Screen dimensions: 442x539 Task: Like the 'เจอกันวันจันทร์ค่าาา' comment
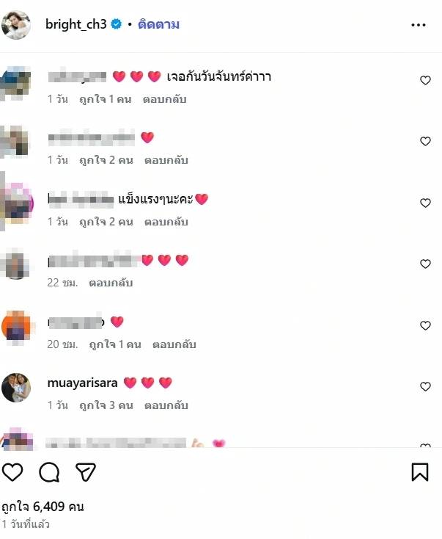click(x=425, y=80)
